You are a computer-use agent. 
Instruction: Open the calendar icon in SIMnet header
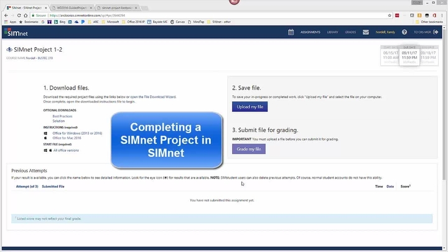point(291,32)
